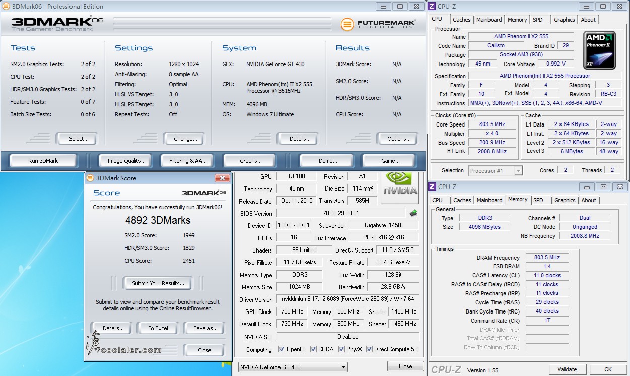The width and height of the screenshot is (630, 376).
Task: Open the Mainboard tab in the Processor CPU-Z window
Action: [489, 20]
